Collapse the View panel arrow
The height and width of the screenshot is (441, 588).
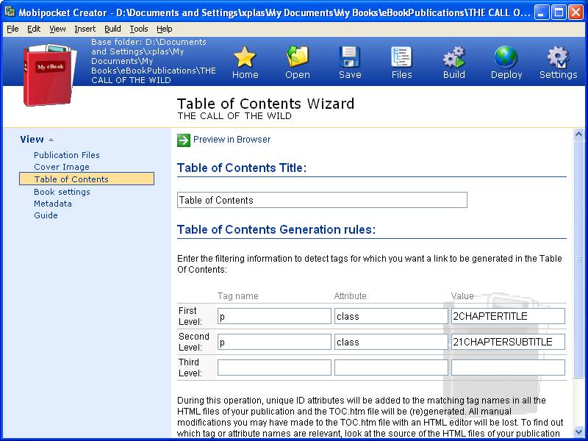[x=51, y=140]
